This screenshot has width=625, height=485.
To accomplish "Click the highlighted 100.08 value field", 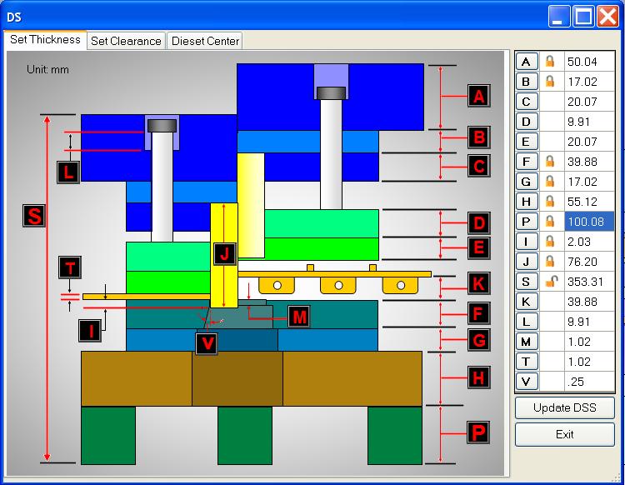I will point(588,222).
